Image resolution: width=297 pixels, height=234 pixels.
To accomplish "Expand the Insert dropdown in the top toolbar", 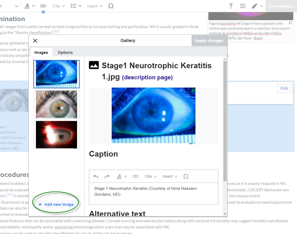I will (x=95, y=6).
